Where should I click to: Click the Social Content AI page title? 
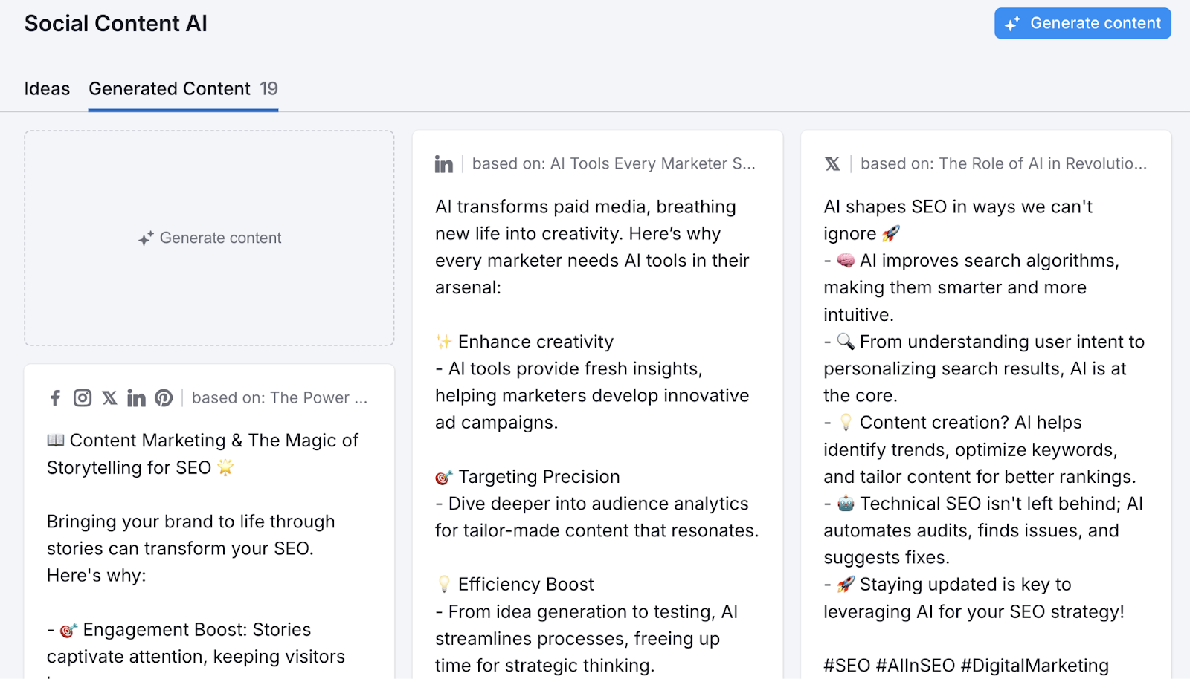pyautogui.click(x=115, y=23)
